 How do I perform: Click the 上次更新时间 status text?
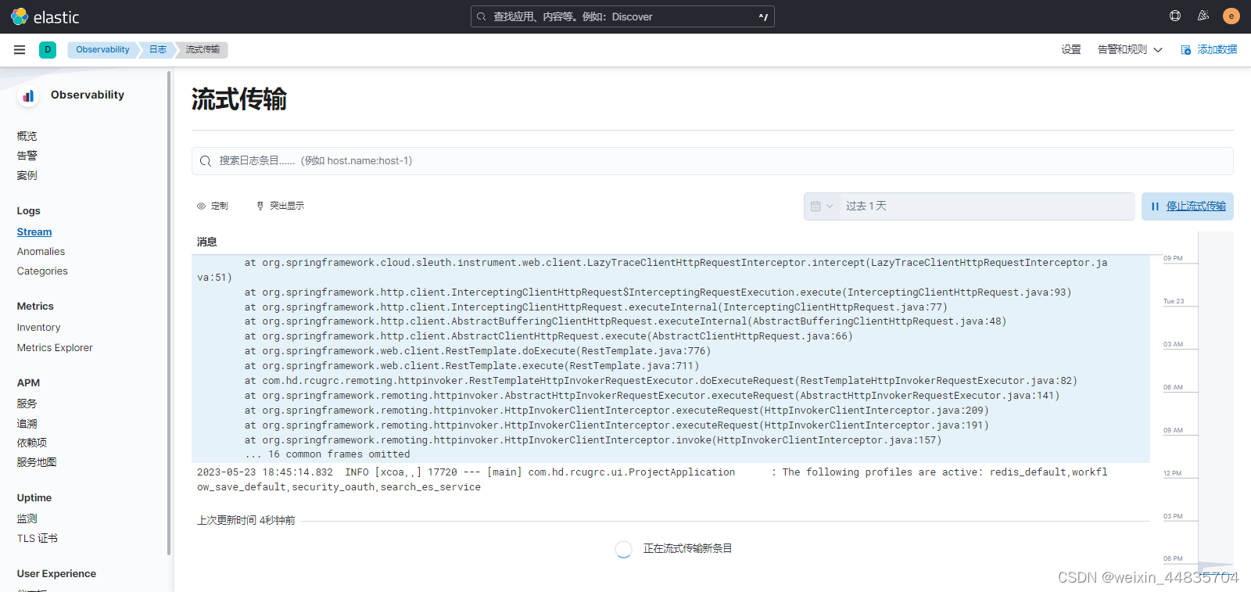point(246,520)
